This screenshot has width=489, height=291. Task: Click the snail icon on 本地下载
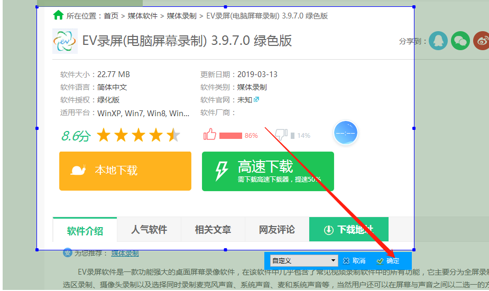click(x=78, y=170)
